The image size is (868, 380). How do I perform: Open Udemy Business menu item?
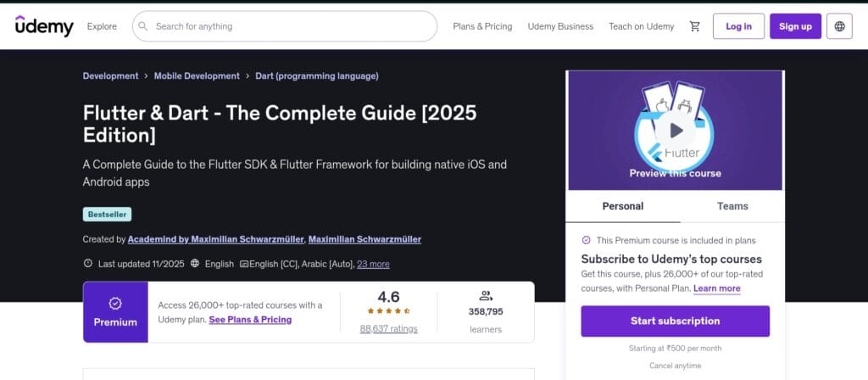(x=560, y=26)
